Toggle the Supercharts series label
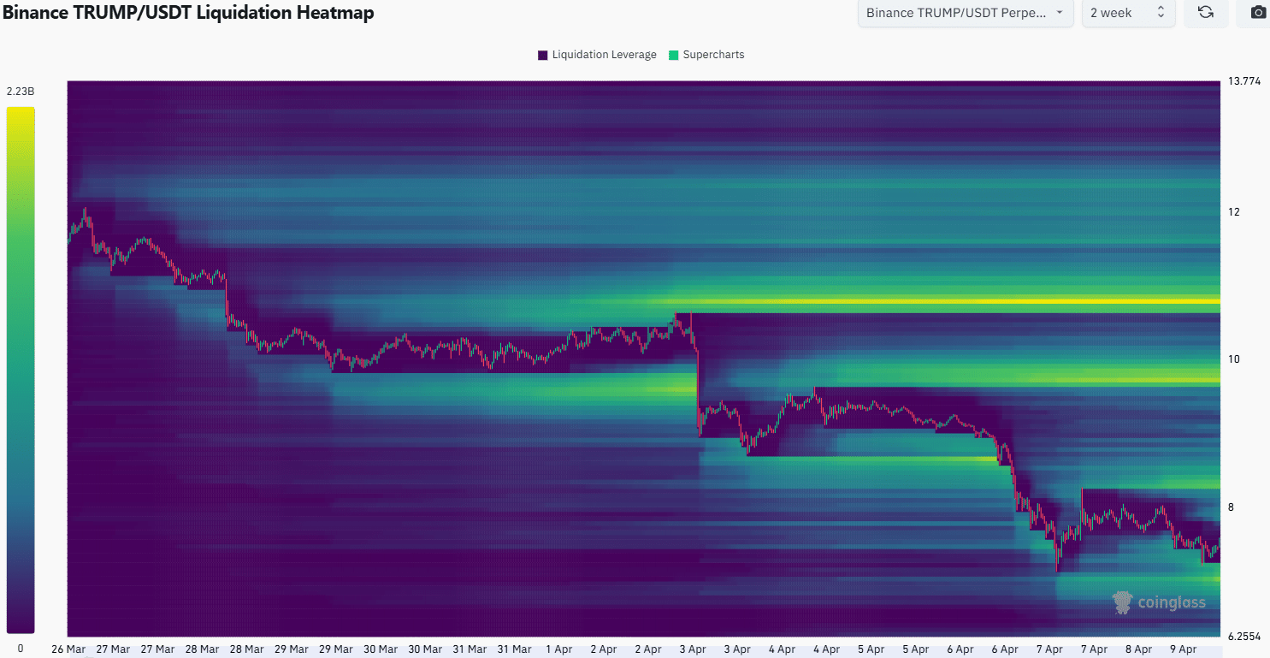Viewport: 1270px width, 658px height. 713,55
